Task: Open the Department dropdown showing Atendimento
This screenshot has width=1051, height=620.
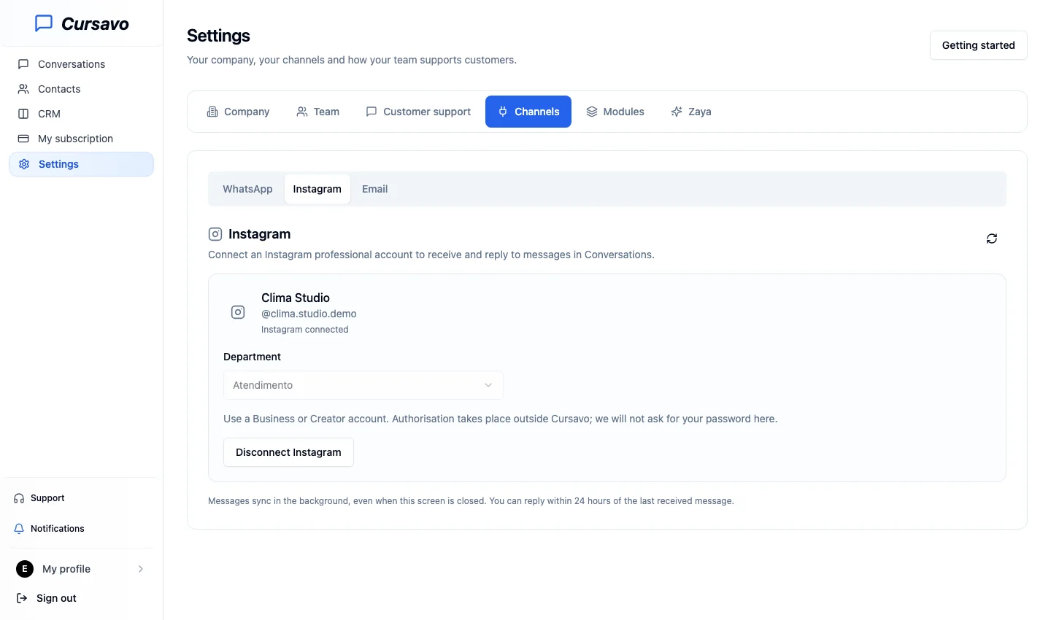Action: pos(363,385)
